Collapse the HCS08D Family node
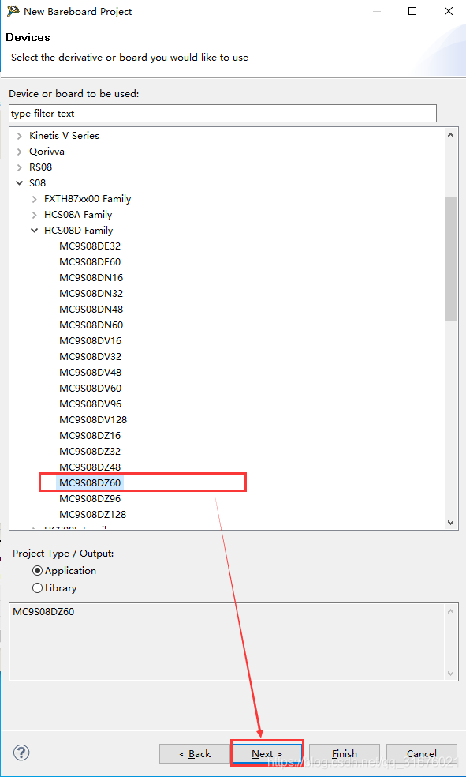The width and height of the screenshot is (466, 777). 34,231
